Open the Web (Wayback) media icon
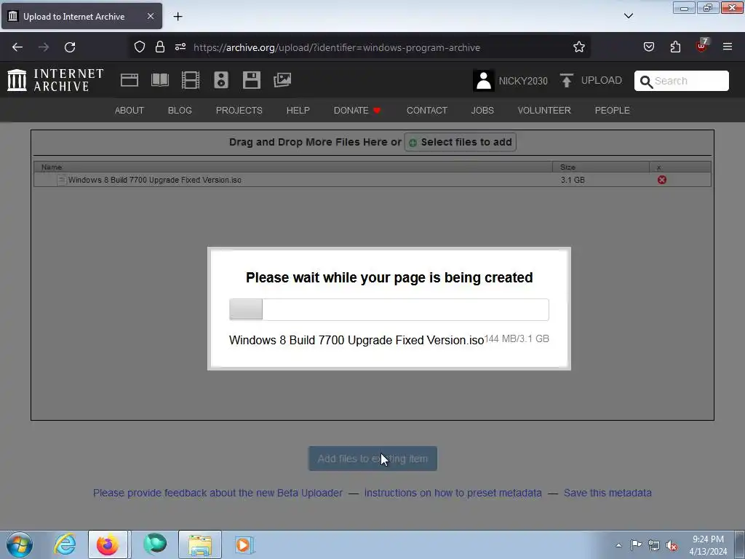 click(x=130, y=80)
